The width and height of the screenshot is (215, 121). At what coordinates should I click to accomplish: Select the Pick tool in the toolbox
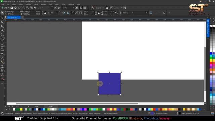[2, 18]
